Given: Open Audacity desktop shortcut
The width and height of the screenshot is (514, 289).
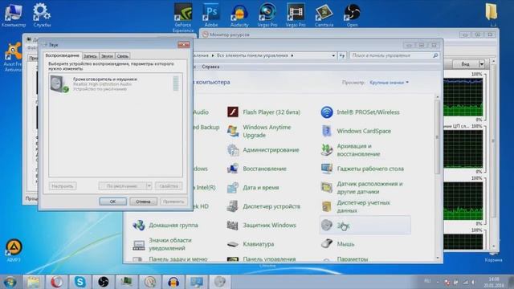Looking at the screenshot, I should 239,14.
